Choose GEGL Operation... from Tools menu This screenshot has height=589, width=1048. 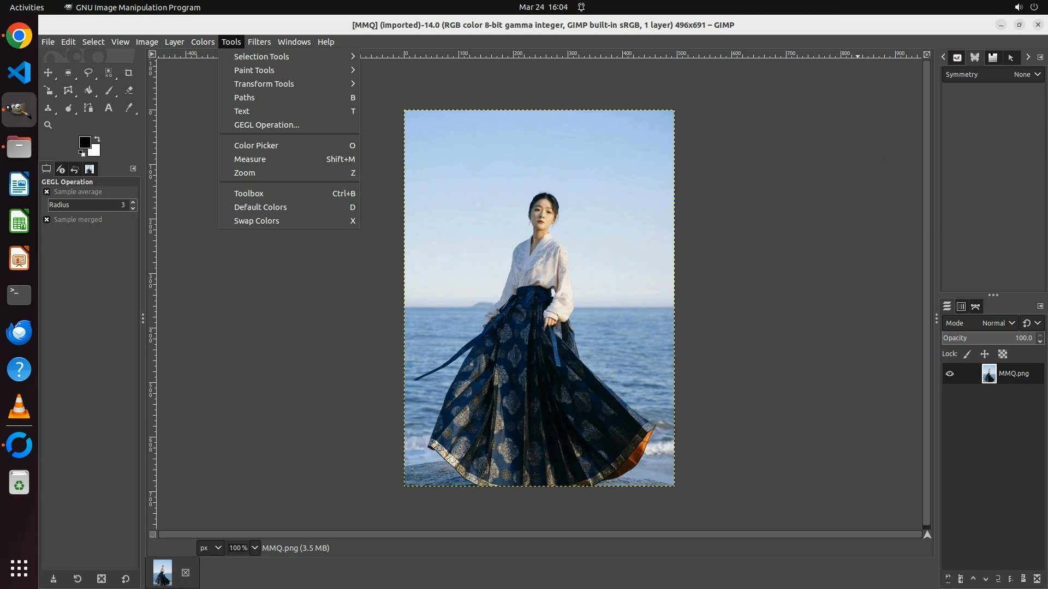point(266,125)
